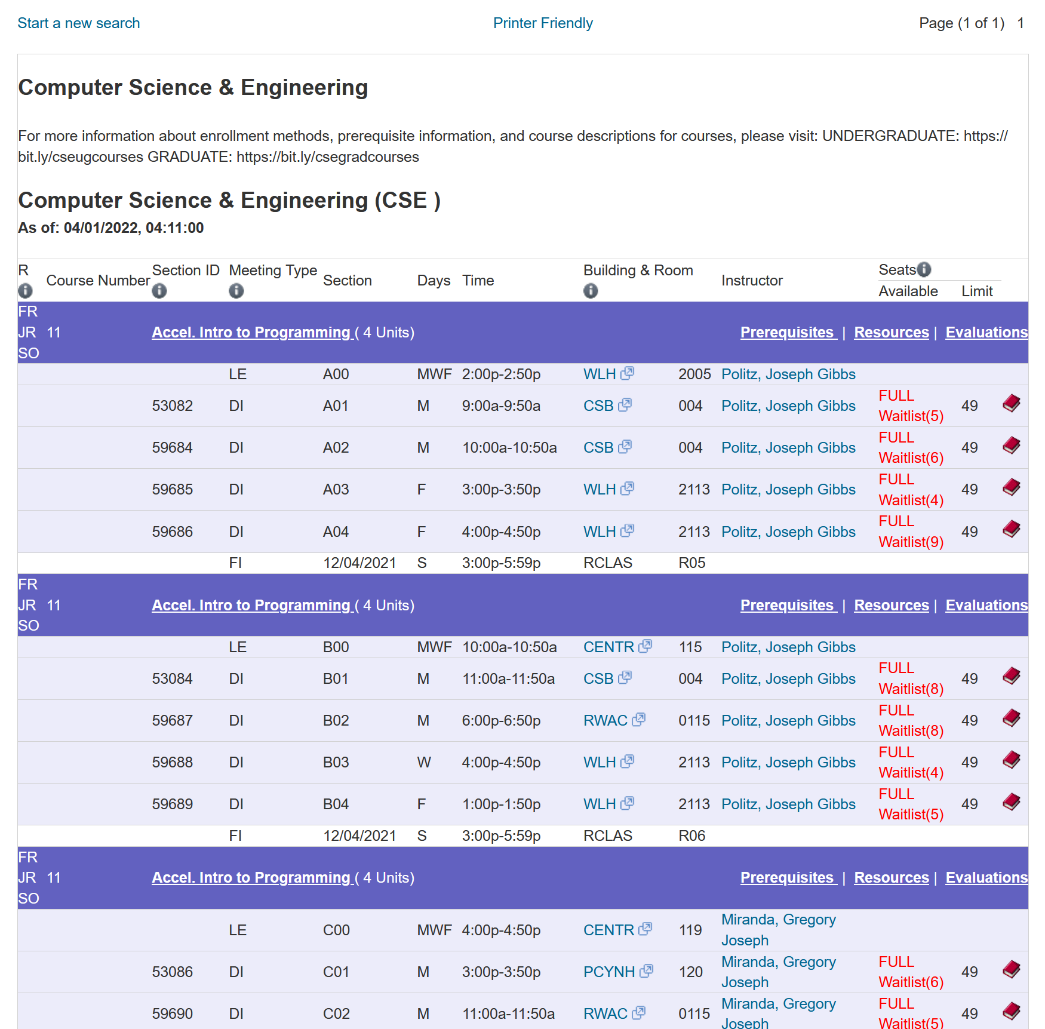Click the Instructor column header
This screenshot has width=1045, height=1029.
pyautogui.click(x=752, y=281)
